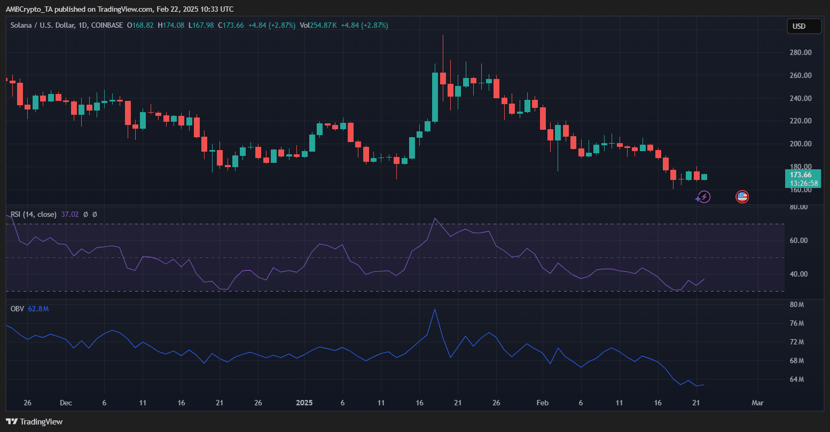Click the OBV indicator label
The image size is (830, 432).
coord(17,309)
